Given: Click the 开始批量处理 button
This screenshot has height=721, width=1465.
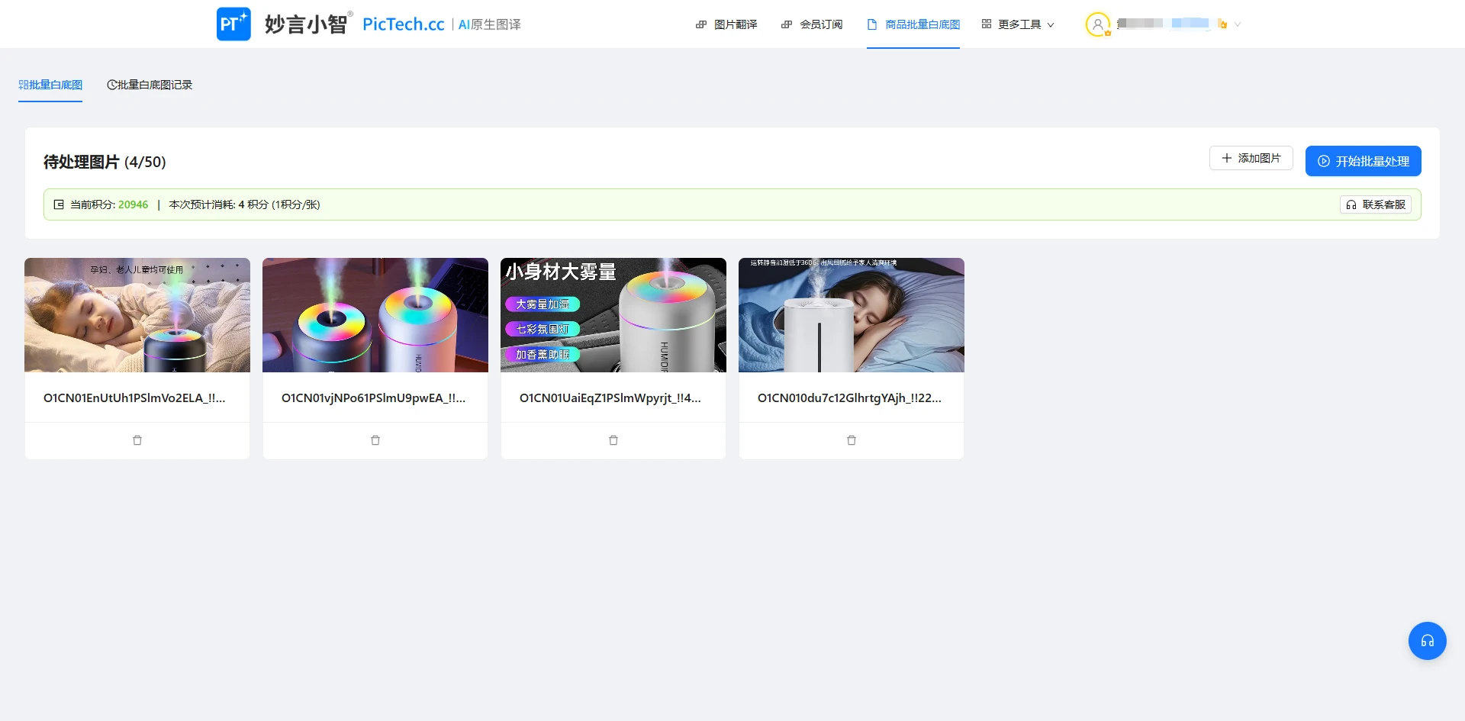Looking at the screenshot, I should 1363,161.
